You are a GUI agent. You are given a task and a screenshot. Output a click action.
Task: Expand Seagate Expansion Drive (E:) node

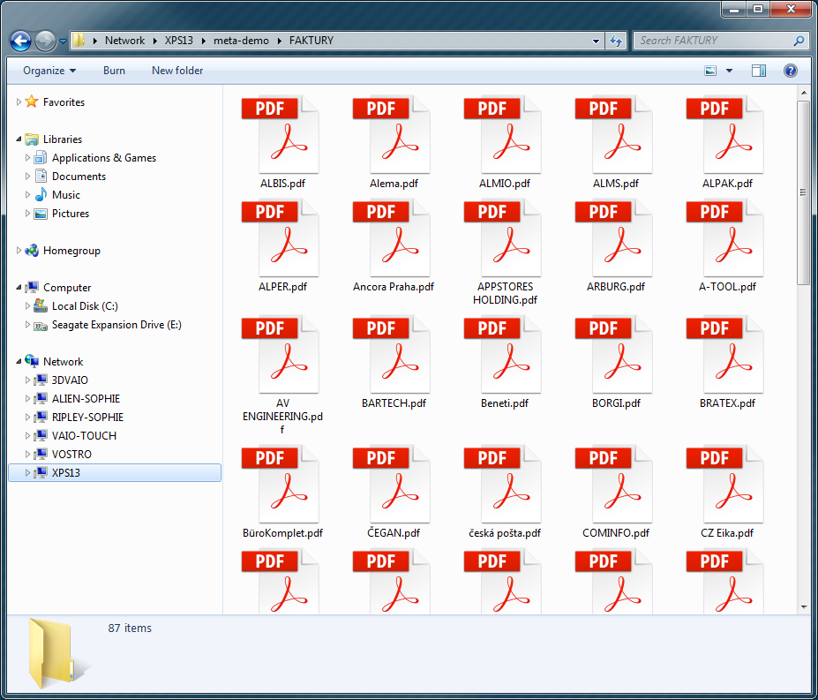(x=27, y=324)
